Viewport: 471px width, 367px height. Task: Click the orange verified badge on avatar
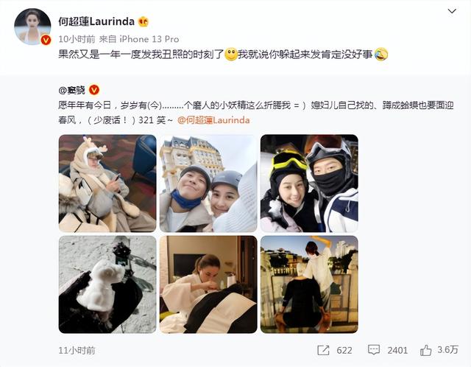pyautogui.click(x=46, y=40)
